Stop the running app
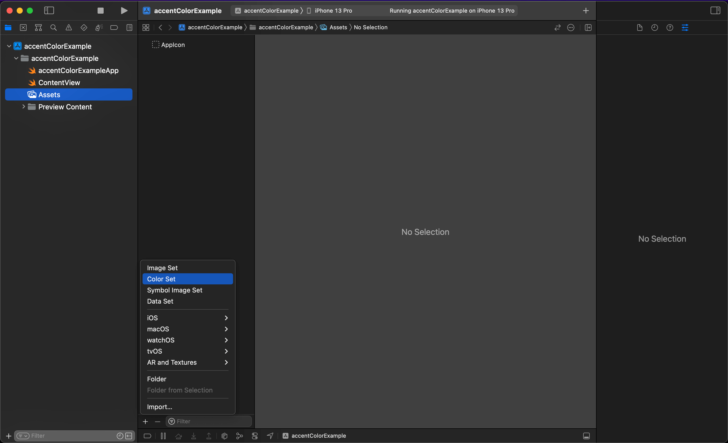The width and height of the screenshot is (728, 443). [x=100, y=11]
